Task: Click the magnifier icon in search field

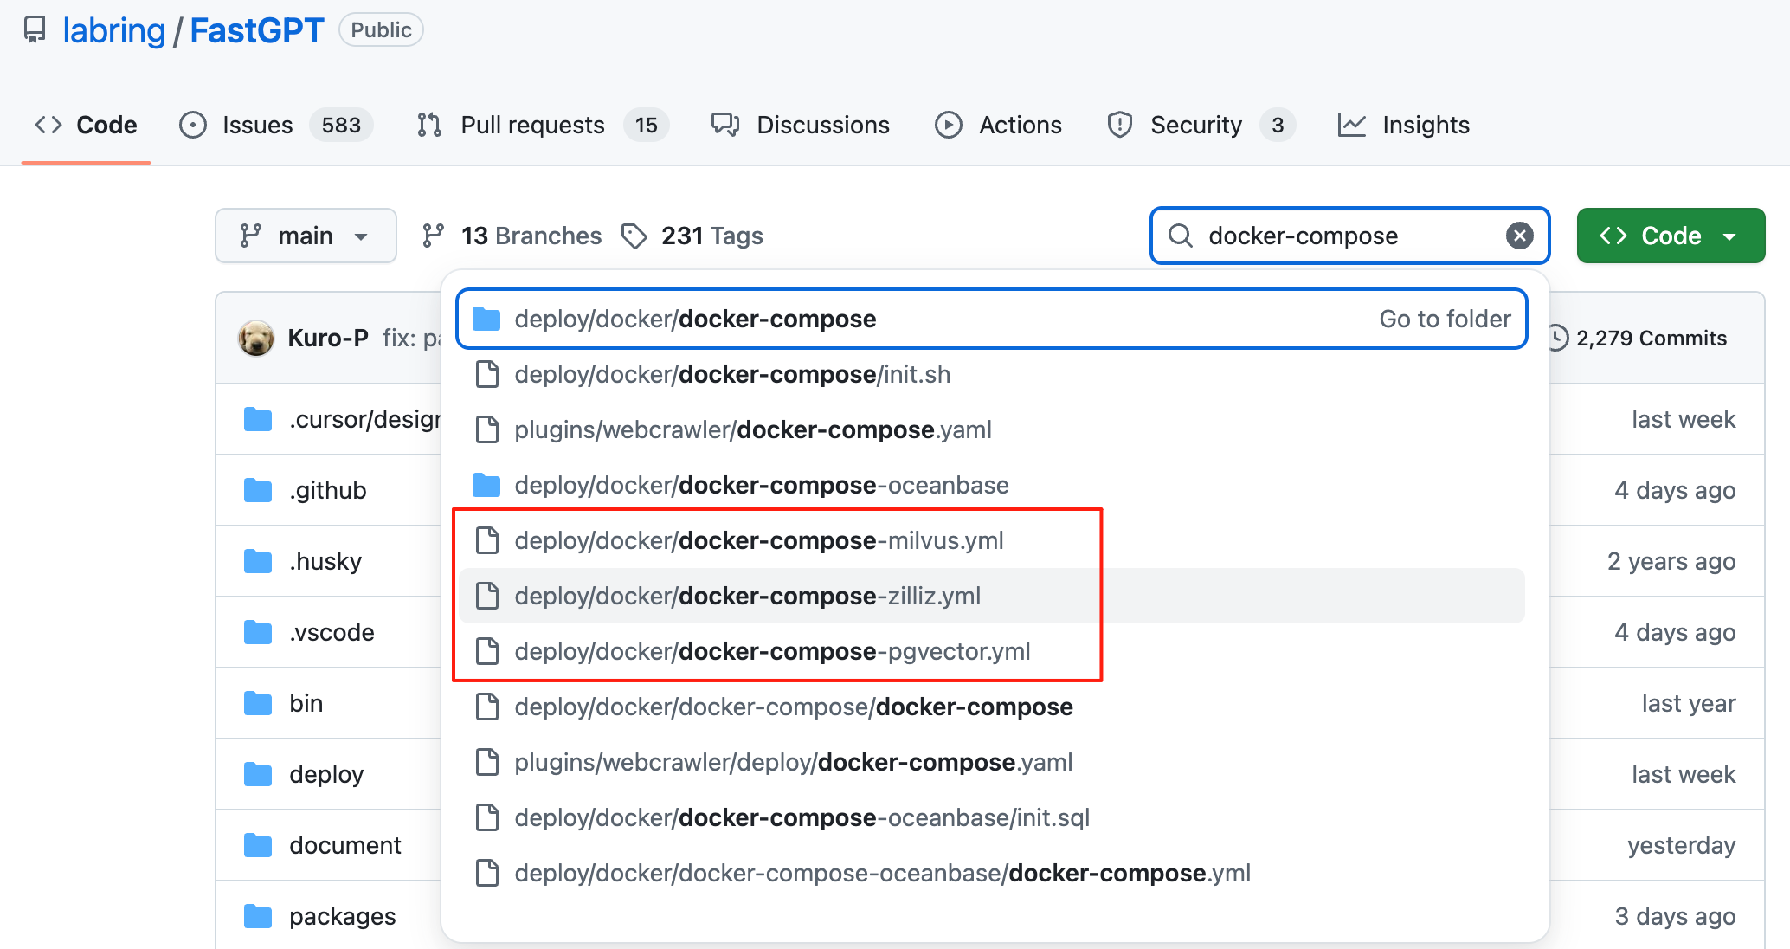Action: click(1181, 236)
